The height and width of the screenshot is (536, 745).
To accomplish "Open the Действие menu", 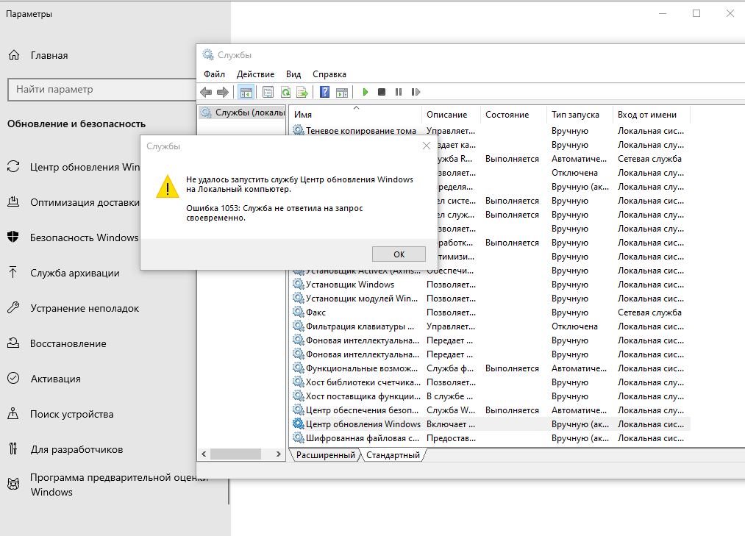I will [x=255, y=74].
